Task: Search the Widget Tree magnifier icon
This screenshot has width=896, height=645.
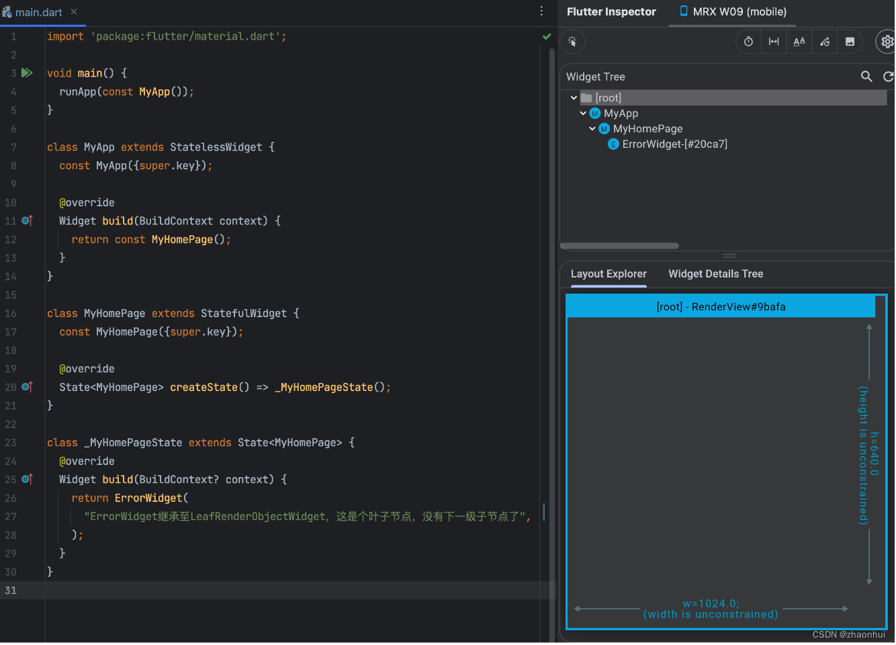Action: coord(866,77)
